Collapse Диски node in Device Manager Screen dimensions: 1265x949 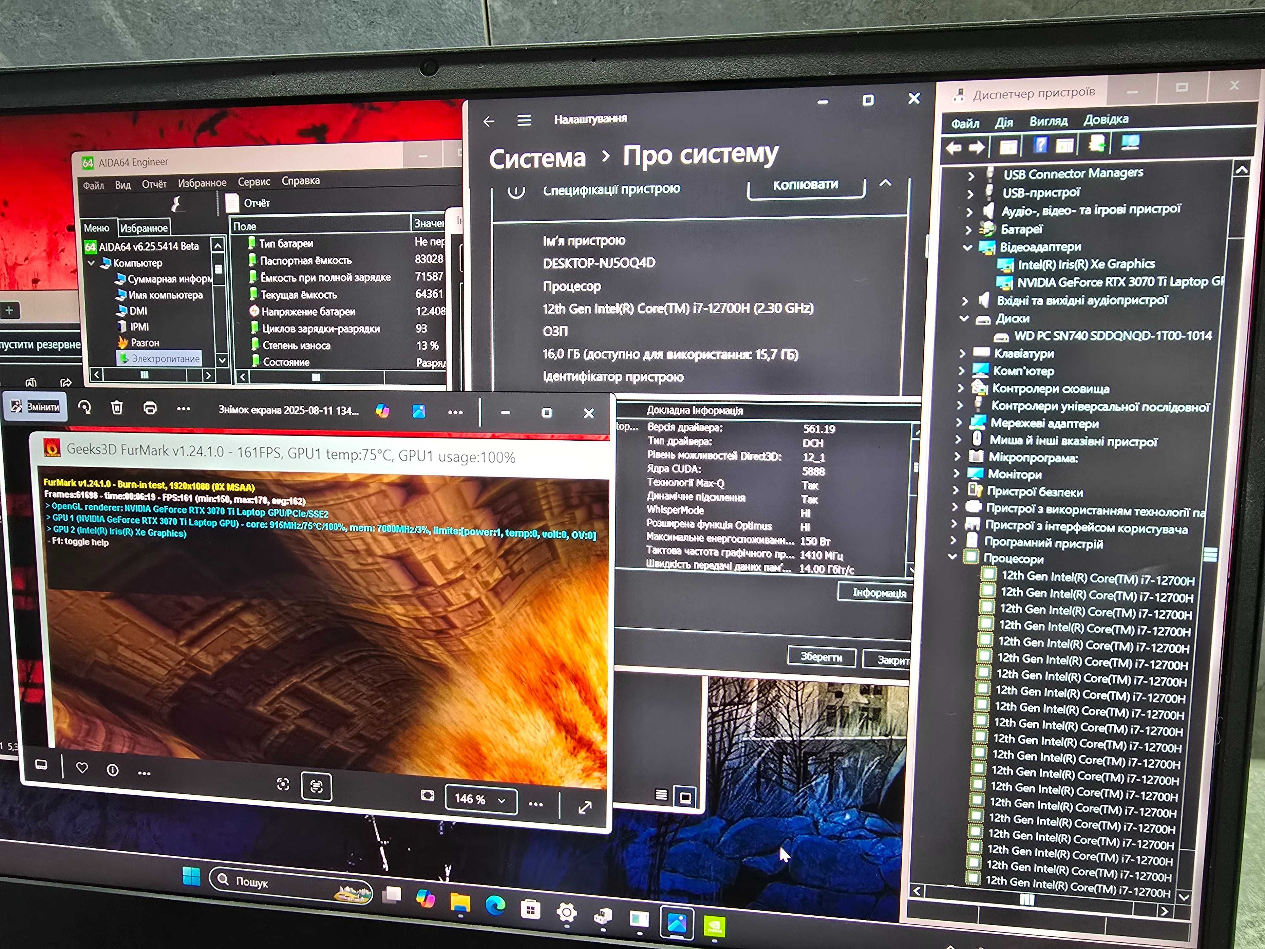[x=964, y=319]
